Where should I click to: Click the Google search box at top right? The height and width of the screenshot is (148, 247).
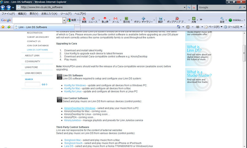218,7
